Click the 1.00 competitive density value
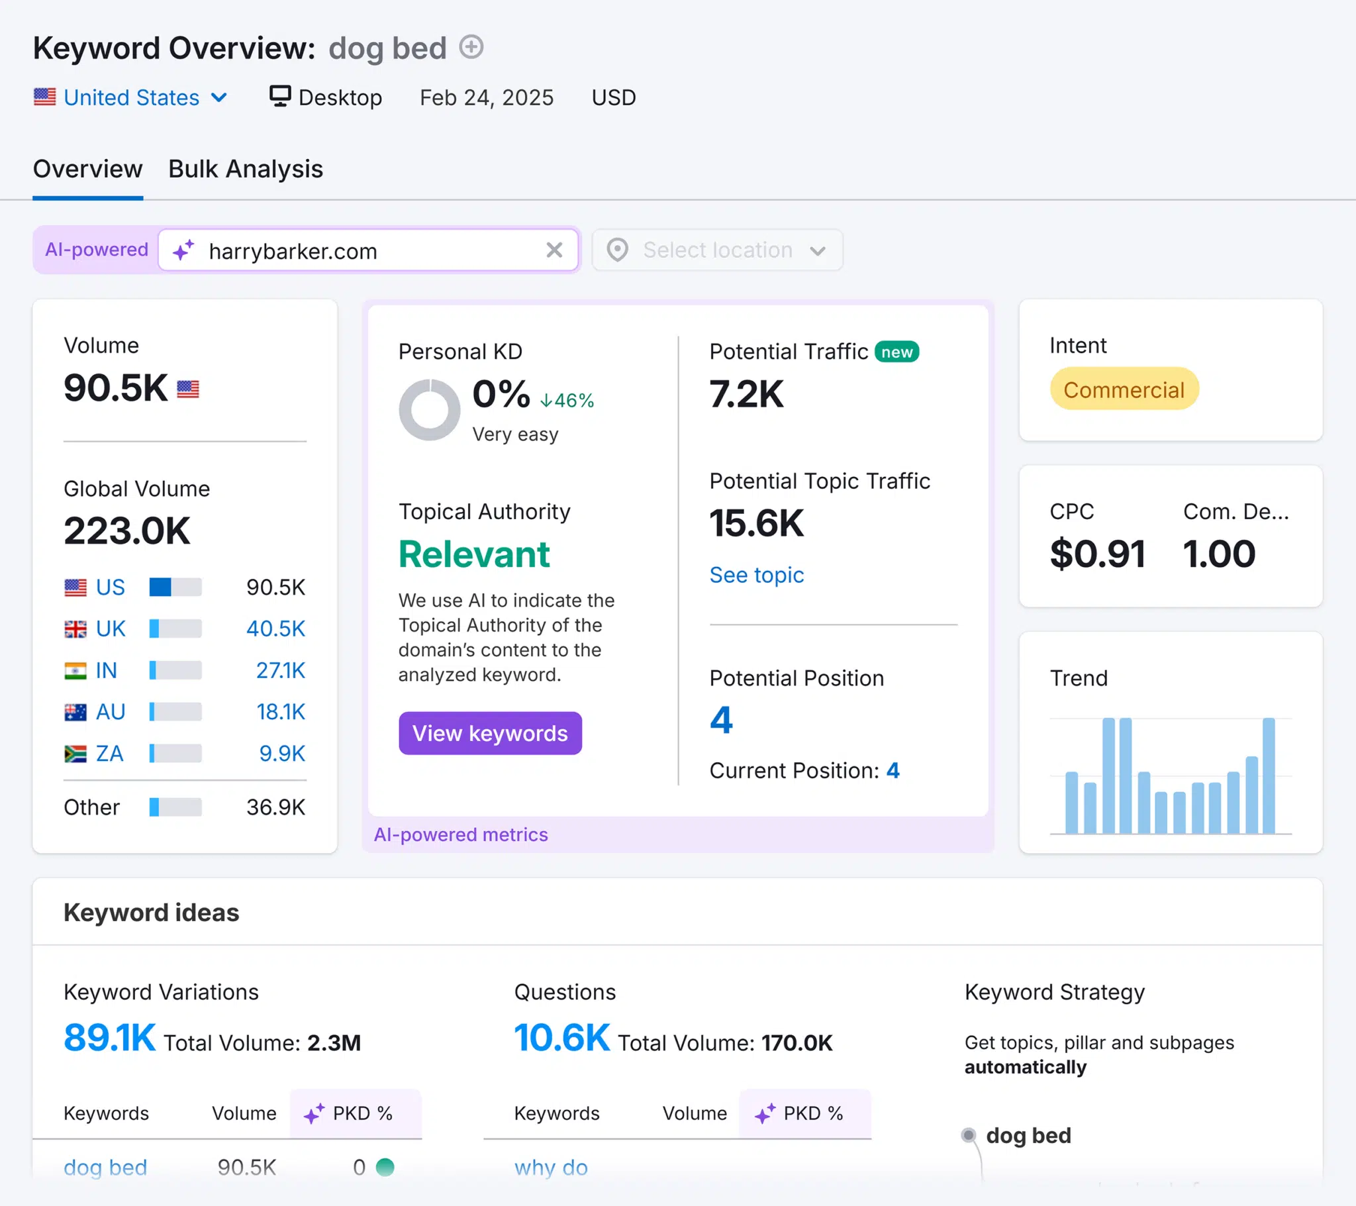 1219,554
